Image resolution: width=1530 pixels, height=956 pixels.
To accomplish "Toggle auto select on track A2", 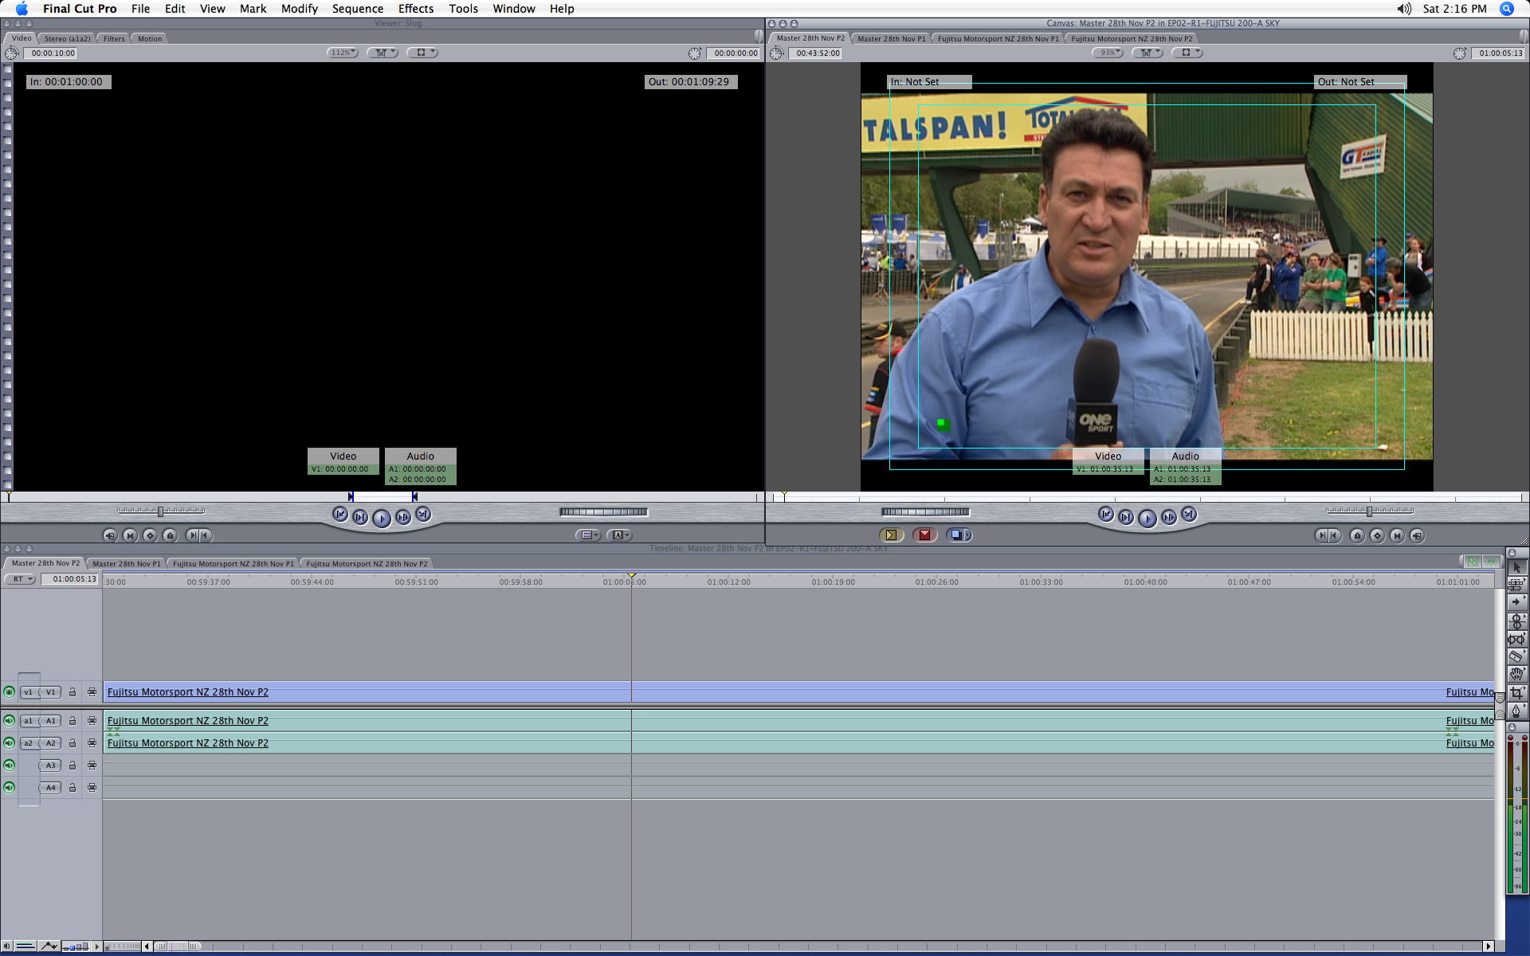I will 92,743.
